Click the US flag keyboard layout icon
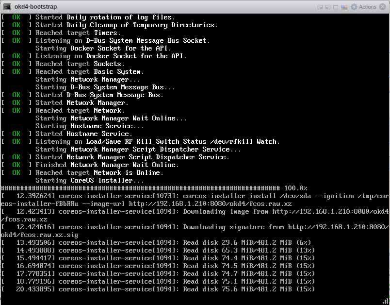 tap(344, 6)
